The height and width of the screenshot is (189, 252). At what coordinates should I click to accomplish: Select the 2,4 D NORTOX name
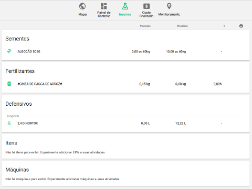28,124
